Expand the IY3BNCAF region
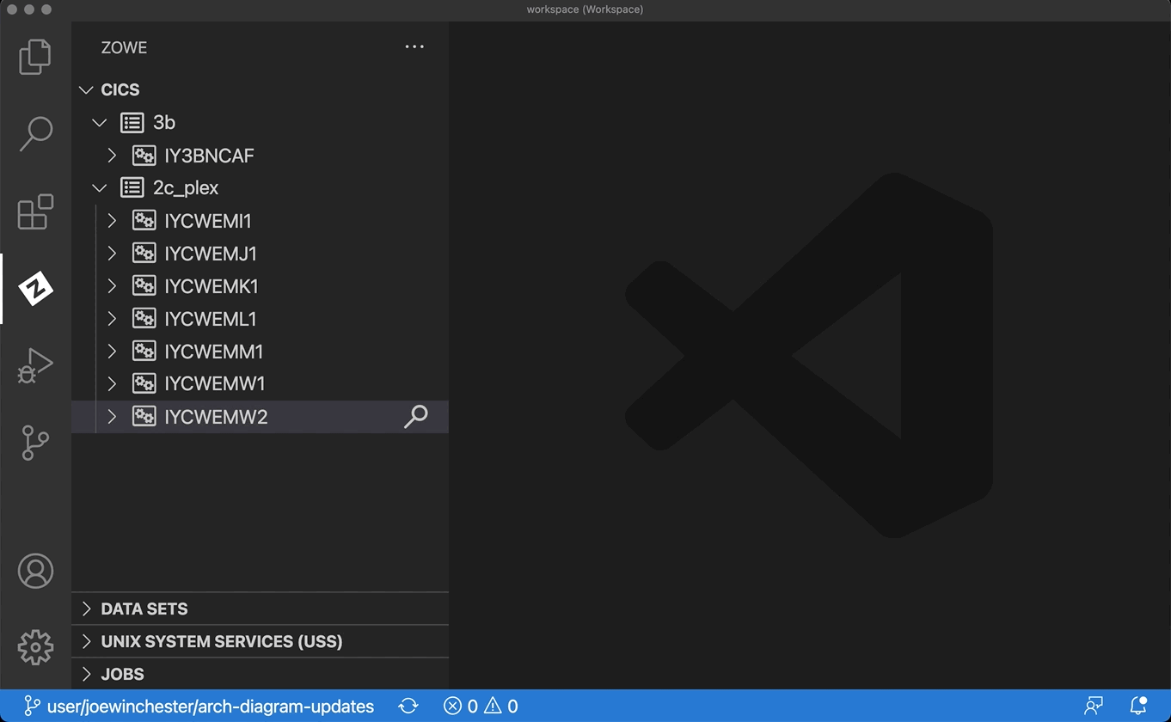The height and width of the screenshot is (722, 1171). (112, 156)
